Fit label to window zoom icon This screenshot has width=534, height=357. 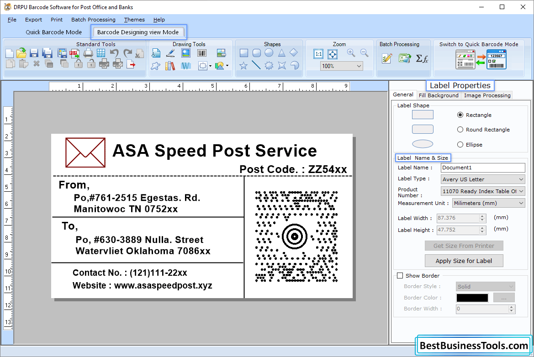333,54
